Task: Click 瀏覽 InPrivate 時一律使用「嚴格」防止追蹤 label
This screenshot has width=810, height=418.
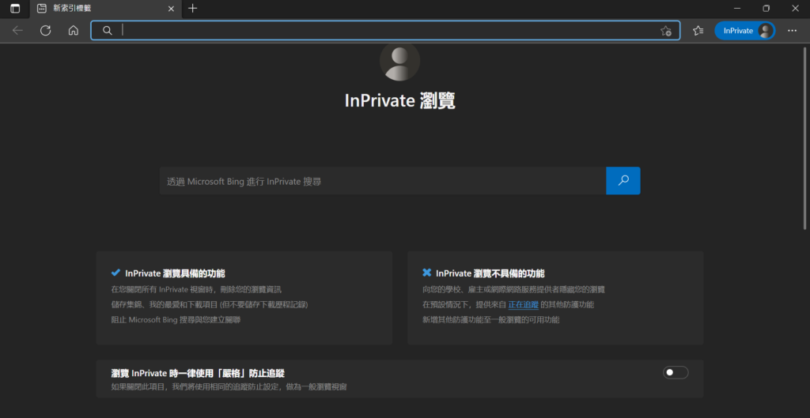Action: [x=199, y=373]
